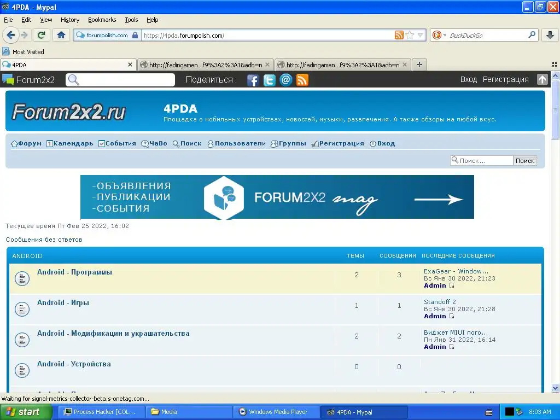Click the scroll-to-top arrow icon in toolbar
The height and width of the screenshot is (420, 560).
542,79
